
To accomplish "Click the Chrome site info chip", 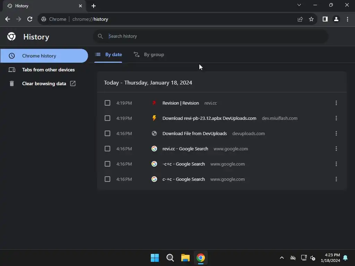I will [54, 19].
